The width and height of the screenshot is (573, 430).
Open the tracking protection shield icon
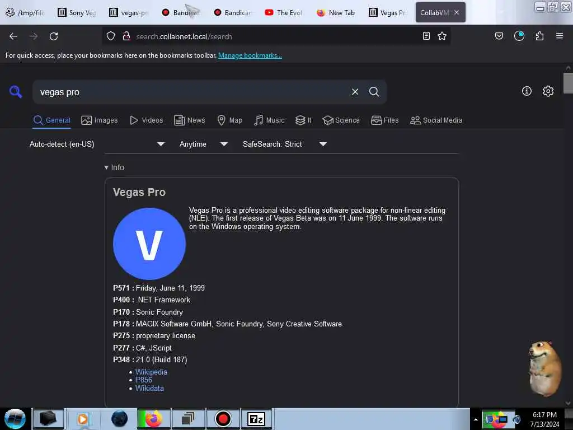[111, 36]
